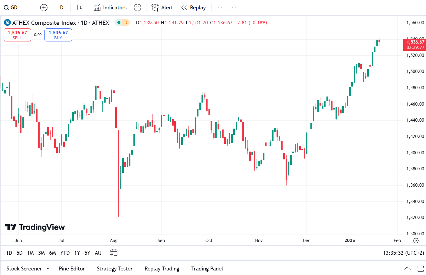The image size is (426, 275).
Task: Open timezone menu at 13:35:32 (UTC+2)
Action: (403, 253)
